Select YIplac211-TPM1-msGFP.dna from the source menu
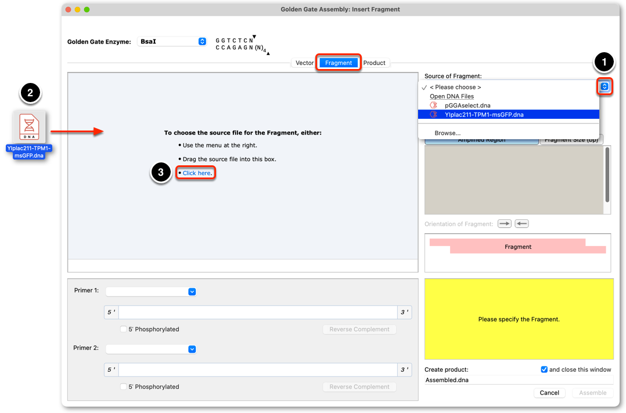This screenshot has height=413, width=626. point(508,114)
